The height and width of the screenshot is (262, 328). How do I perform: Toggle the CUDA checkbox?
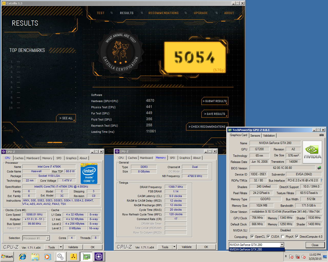point(268,236)
